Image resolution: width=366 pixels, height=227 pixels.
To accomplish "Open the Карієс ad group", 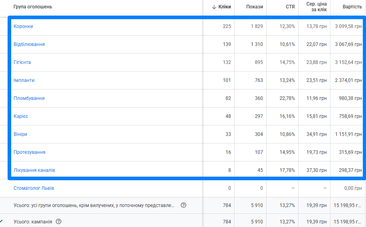I will 21,116.
